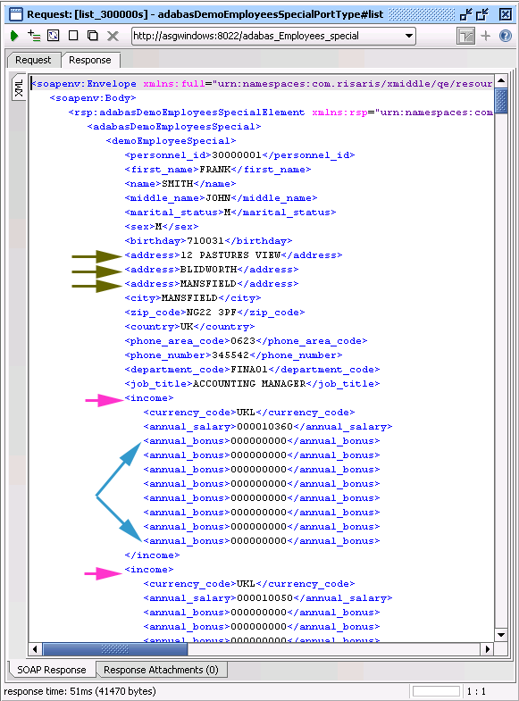Change editor layout orientation icon
519x701 pixels.
[465, 36]
